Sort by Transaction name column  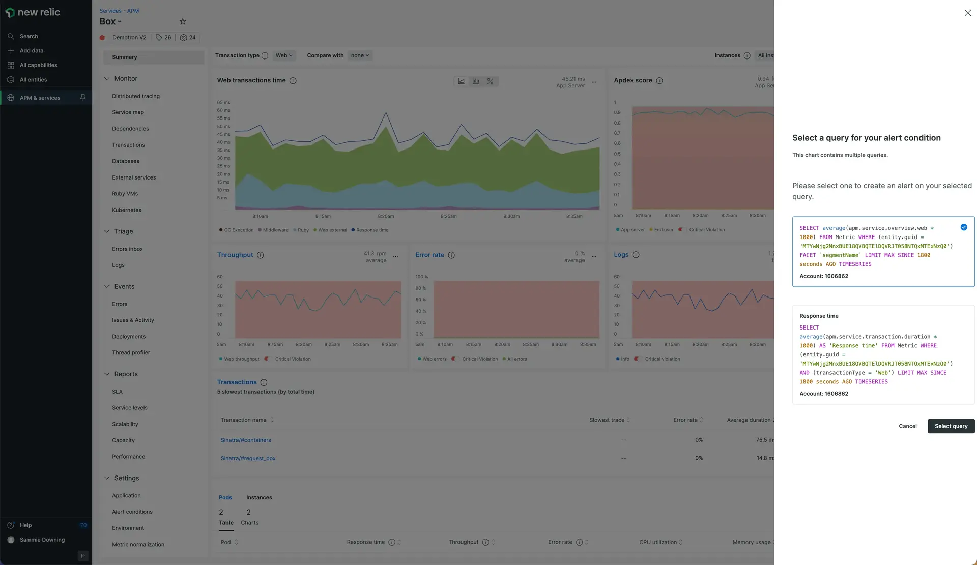pyautogui.click(x=247, y=420)
